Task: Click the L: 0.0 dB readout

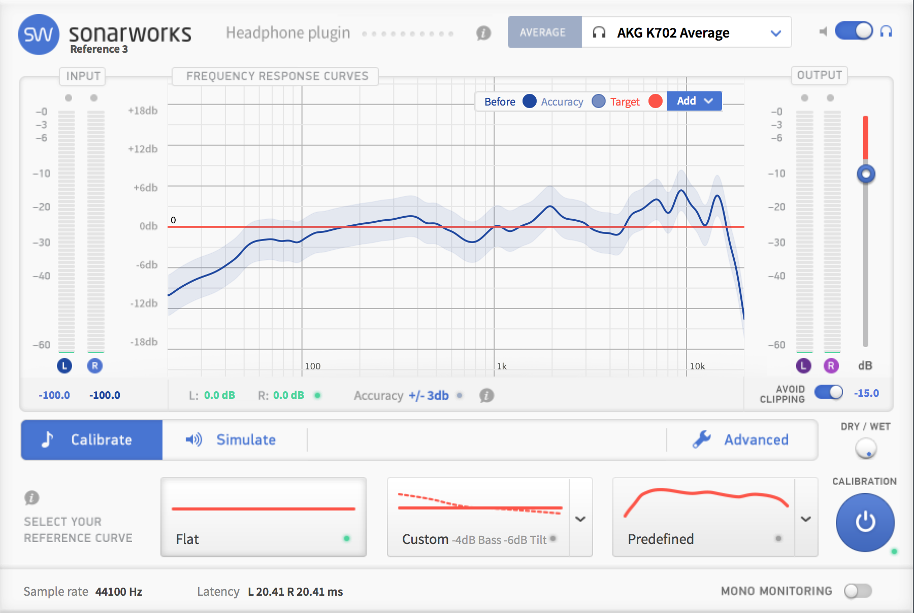Action: click(212, 395)
